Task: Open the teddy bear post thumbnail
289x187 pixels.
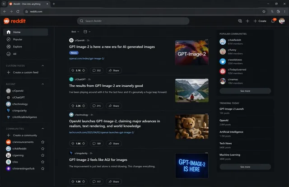Action: click(192, 126)
